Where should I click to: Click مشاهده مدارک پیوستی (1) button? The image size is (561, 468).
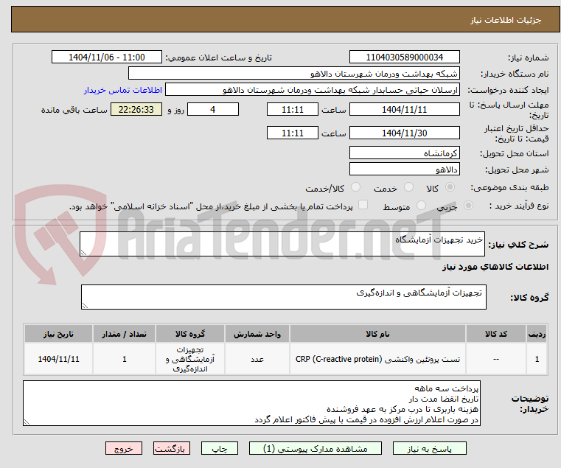pyautogui.click(x=316, y=448)
